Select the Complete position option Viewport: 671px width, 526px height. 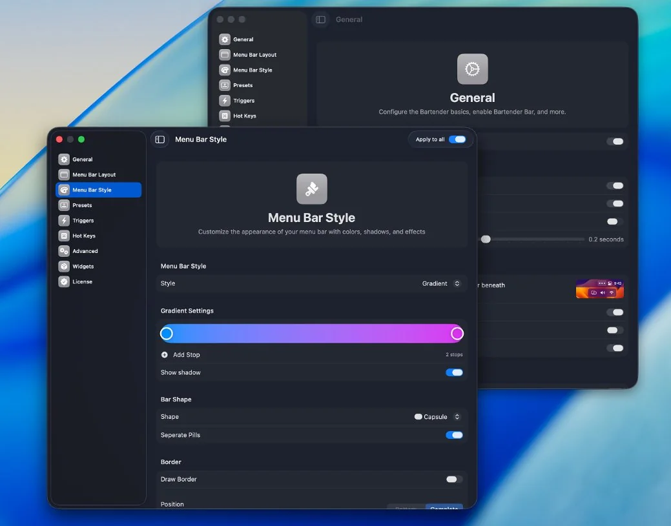[444, 507]
